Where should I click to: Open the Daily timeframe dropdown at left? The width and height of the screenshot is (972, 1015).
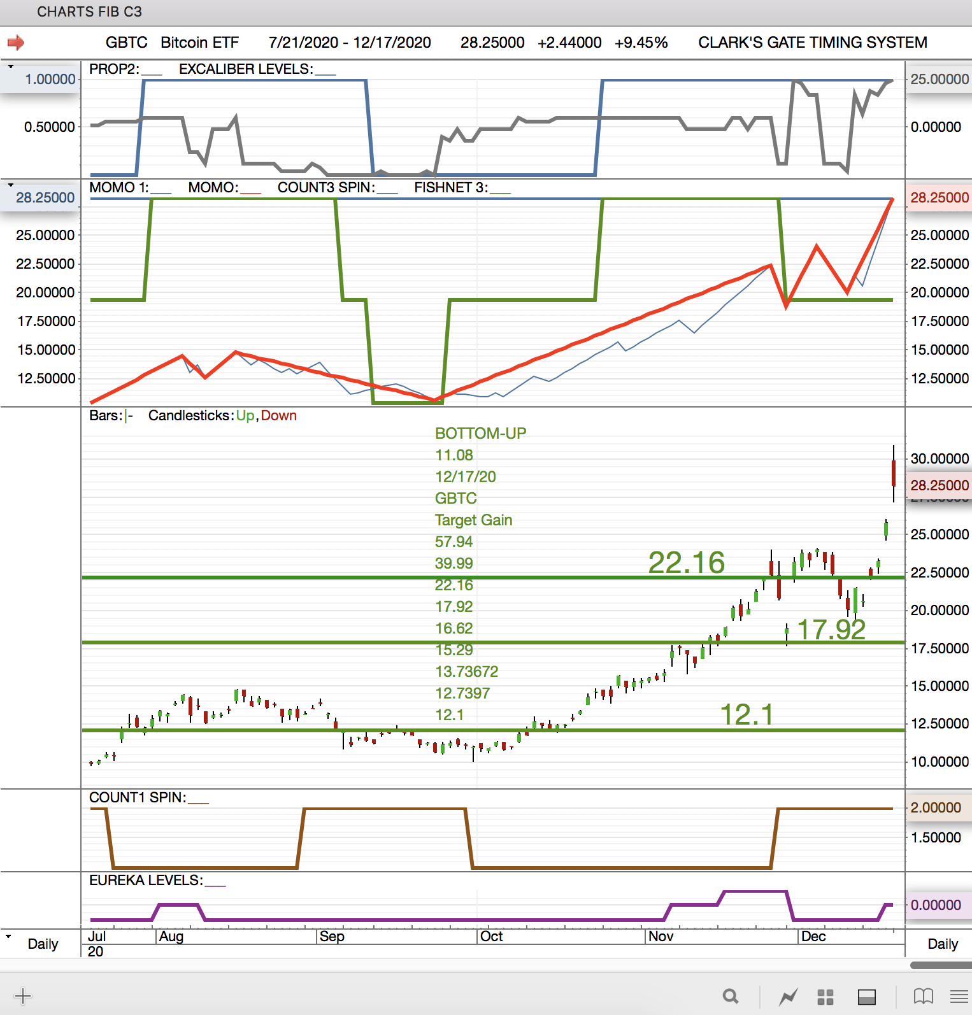point(8,936)
